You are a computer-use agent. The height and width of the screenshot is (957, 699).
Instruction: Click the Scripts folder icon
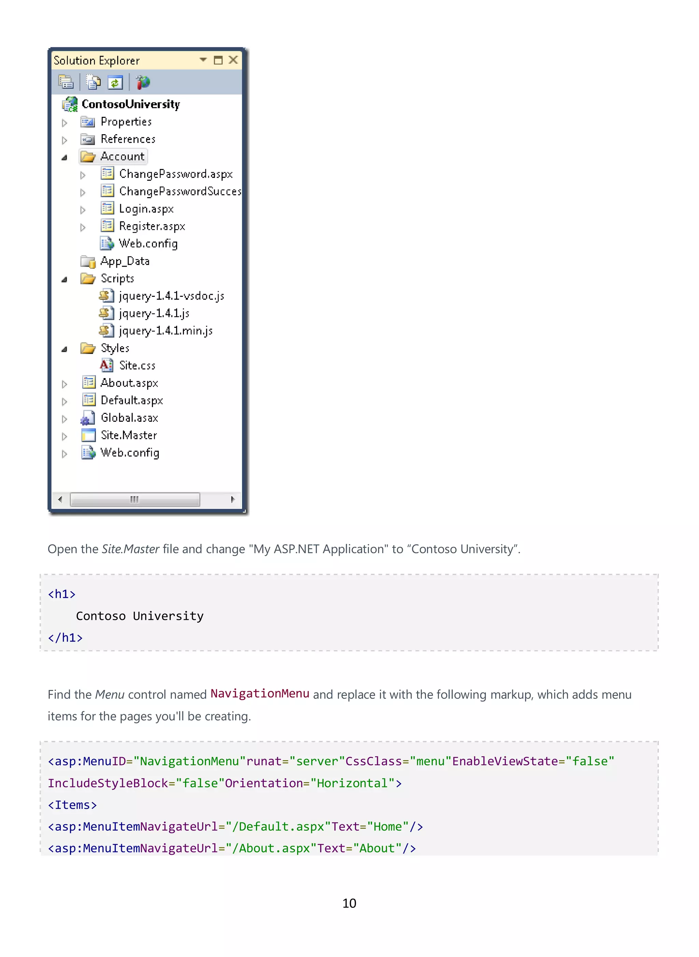tap(88, 278)
